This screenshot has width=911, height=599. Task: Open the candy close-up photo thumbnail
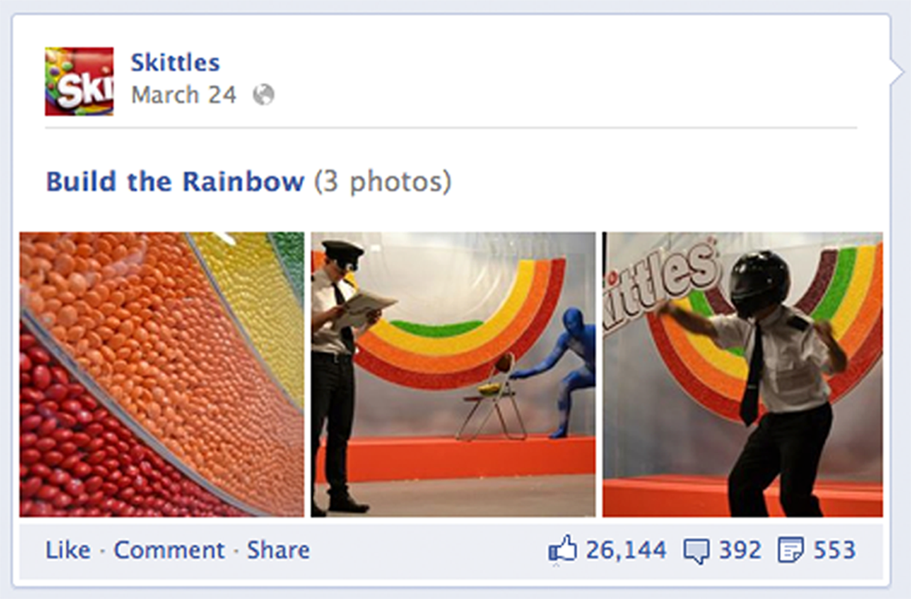(x=162, y=374)
